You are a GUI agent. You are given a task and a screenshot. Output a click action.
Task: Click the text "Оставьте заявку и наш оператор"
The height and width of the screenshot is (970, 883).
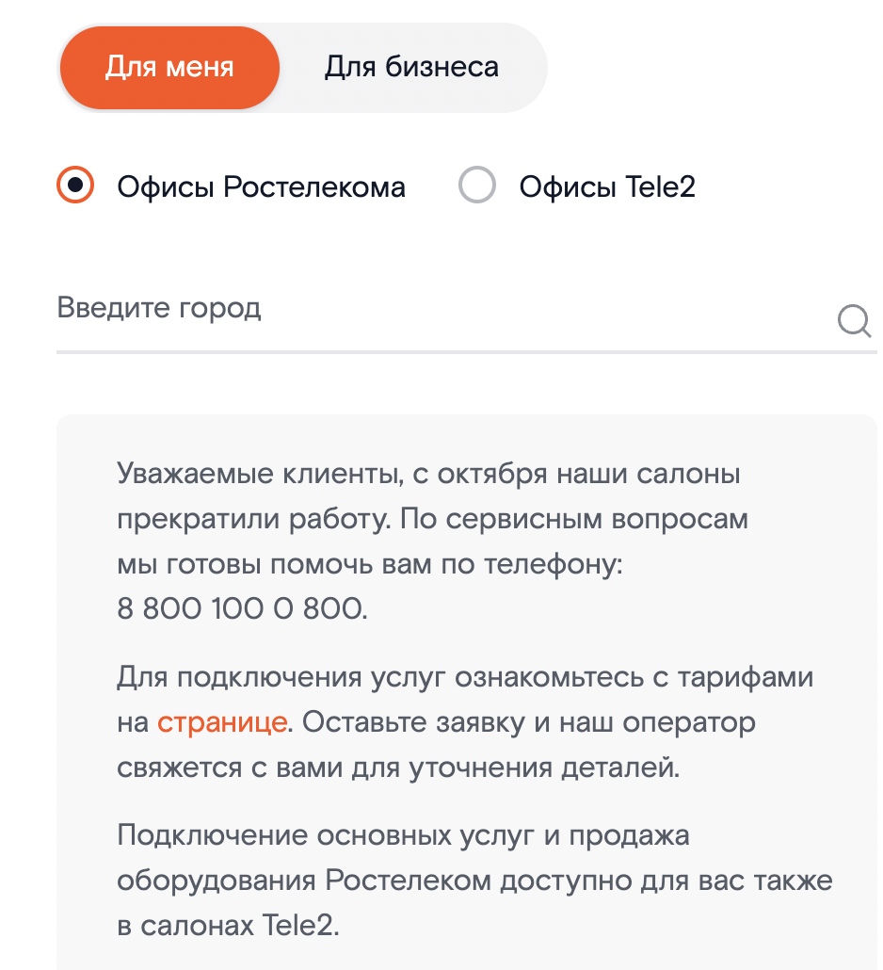point(530,722)
